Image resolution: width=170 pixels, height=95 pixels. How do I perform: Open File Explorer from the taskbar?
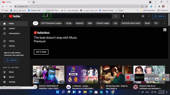pos(85,92)
